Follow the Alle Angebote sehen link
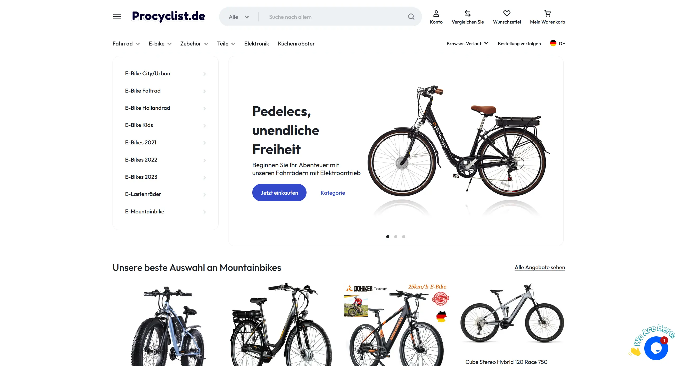Image resolution: width=675 pixels, height=366 pixels. click(539, 267)
